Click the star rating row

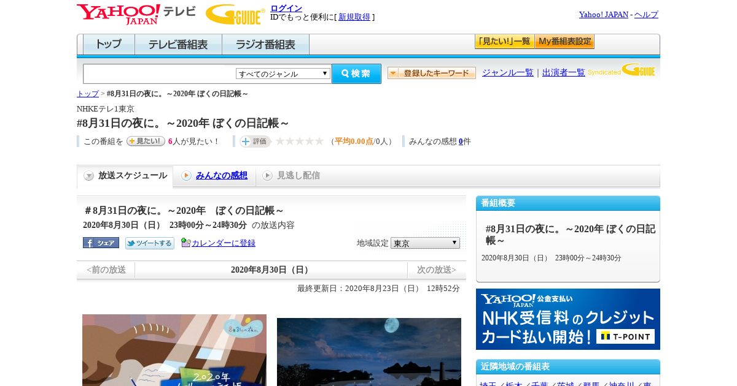pyautogui.click(x=300, y=141)
